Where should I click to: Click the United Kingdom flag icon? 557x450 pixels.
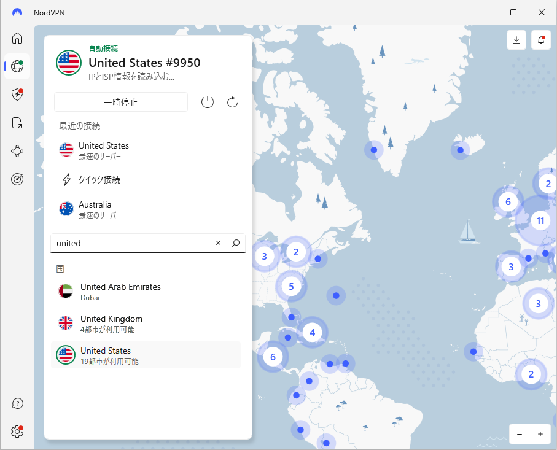coord(66,323)
